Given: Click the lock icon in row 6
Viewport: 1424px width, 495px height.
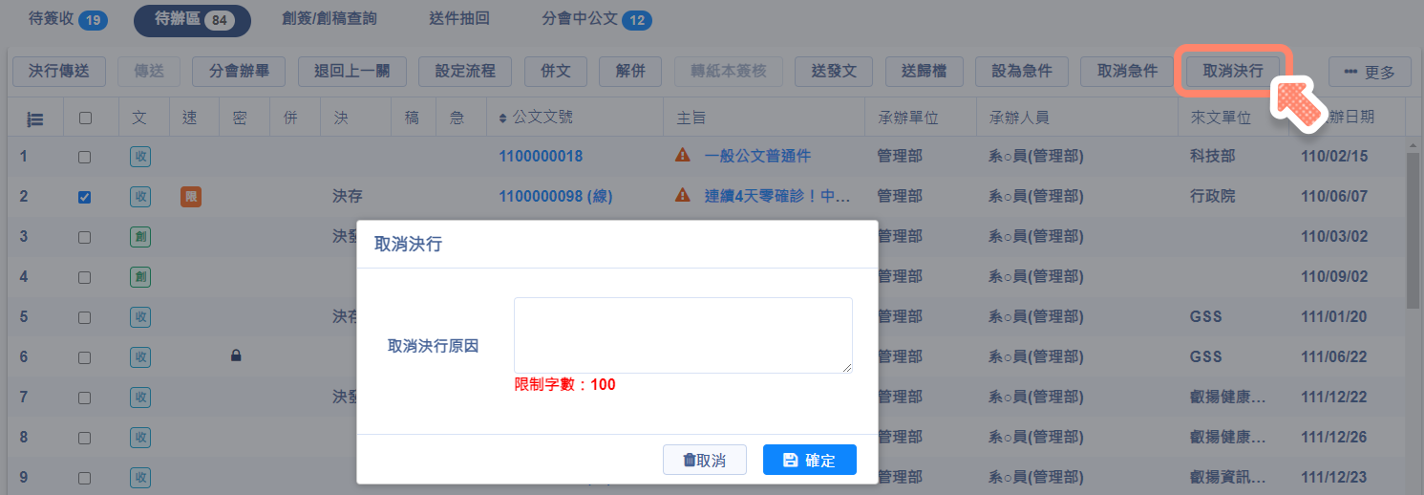Looking at the screenshot, I should tap(236, 356).
